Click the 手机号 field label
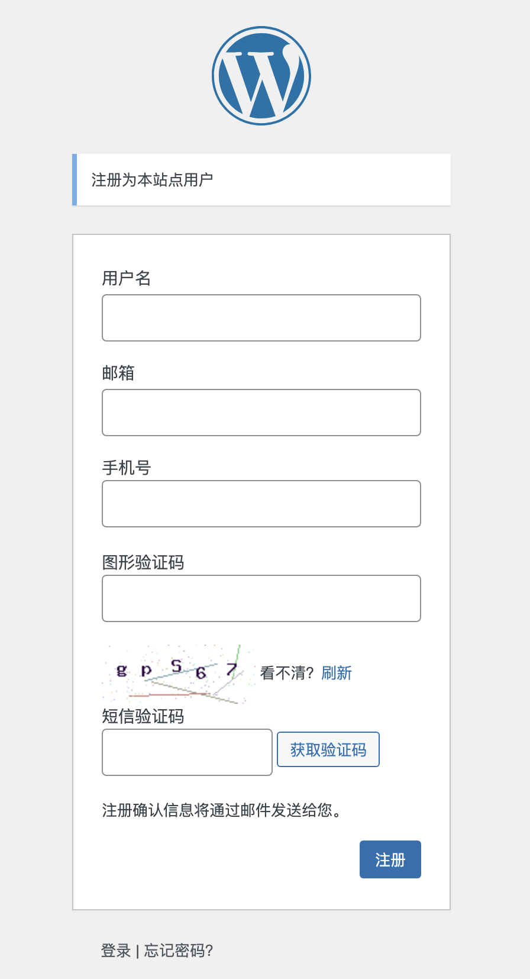The height and width of the screenshot is (979, 530). coord(127,468)
